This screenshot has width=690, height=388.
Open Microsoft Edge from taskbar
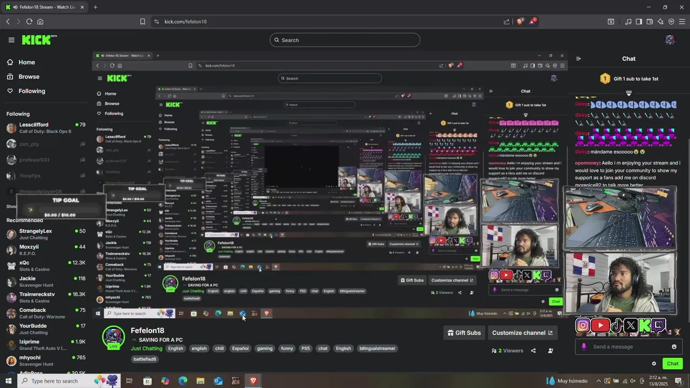183,381
